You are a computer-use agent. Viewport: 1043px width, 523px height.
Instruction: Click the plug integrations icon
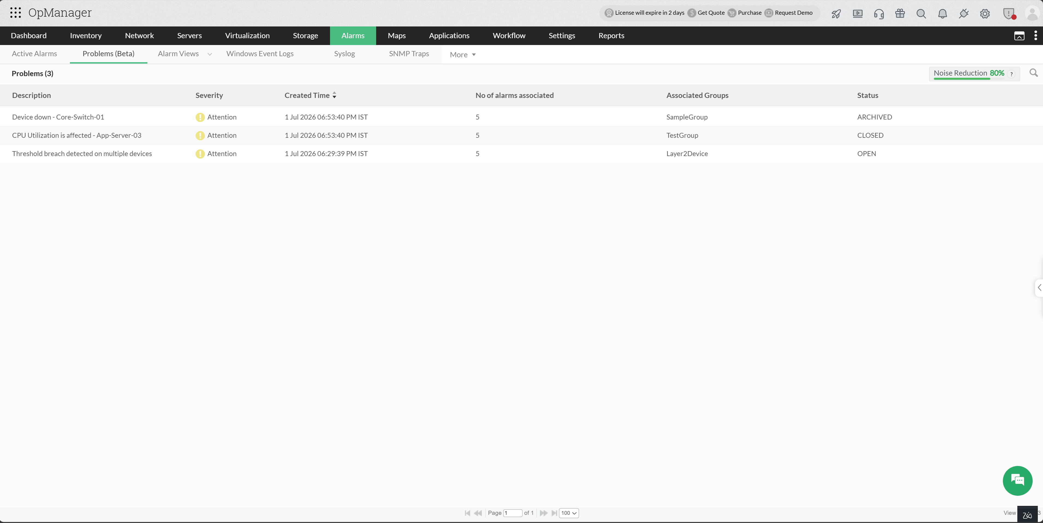coord(964,14)
